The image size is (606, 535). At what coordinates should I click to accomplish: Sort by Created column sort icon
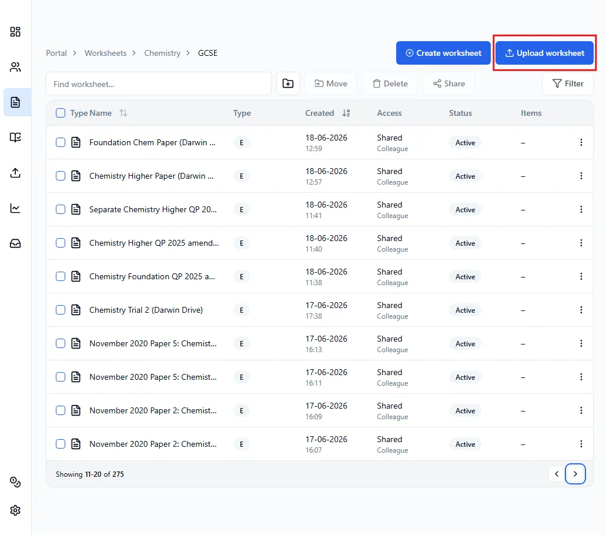coord(346,113)
